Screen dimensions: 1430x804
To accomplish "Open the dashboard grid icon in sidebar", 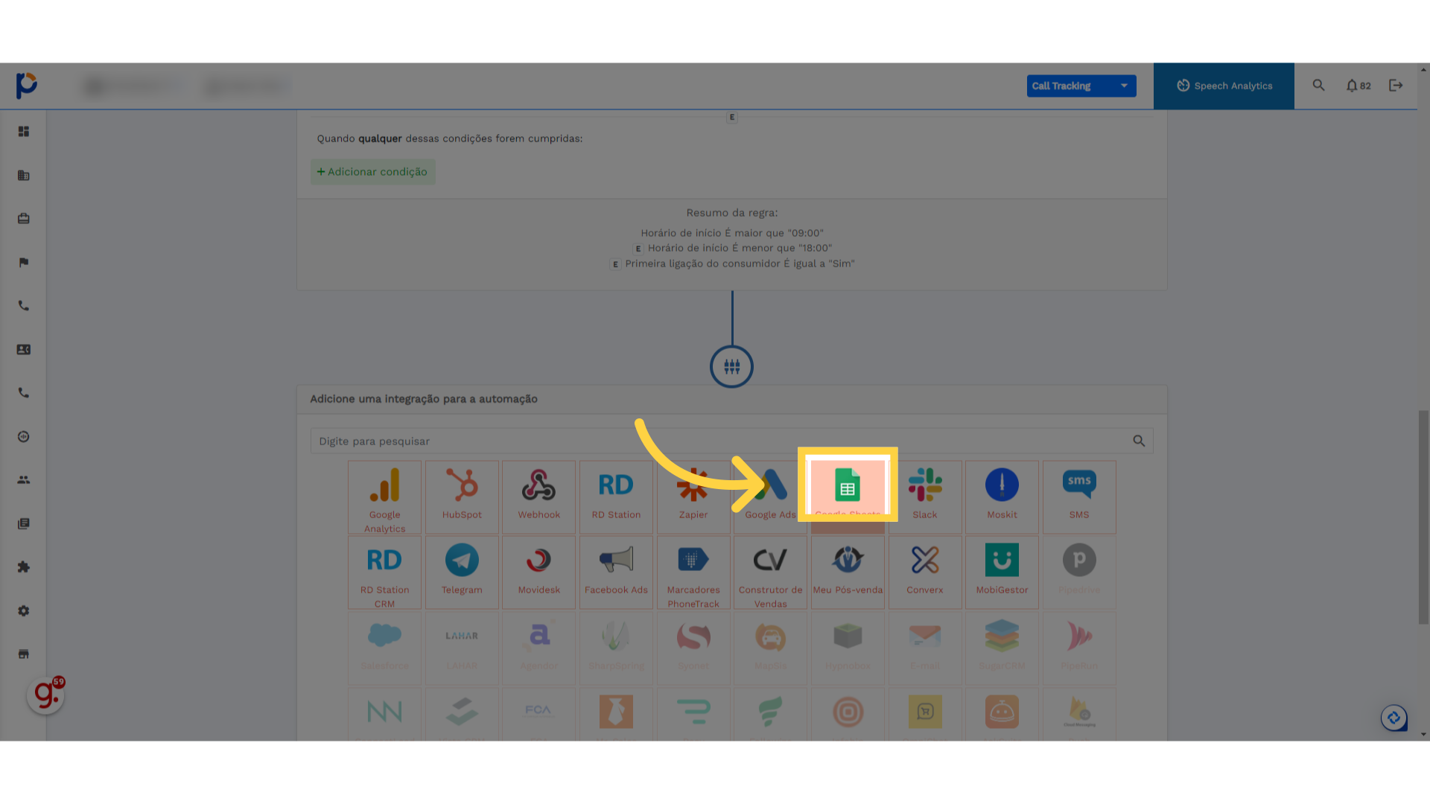I will point(24,132).
